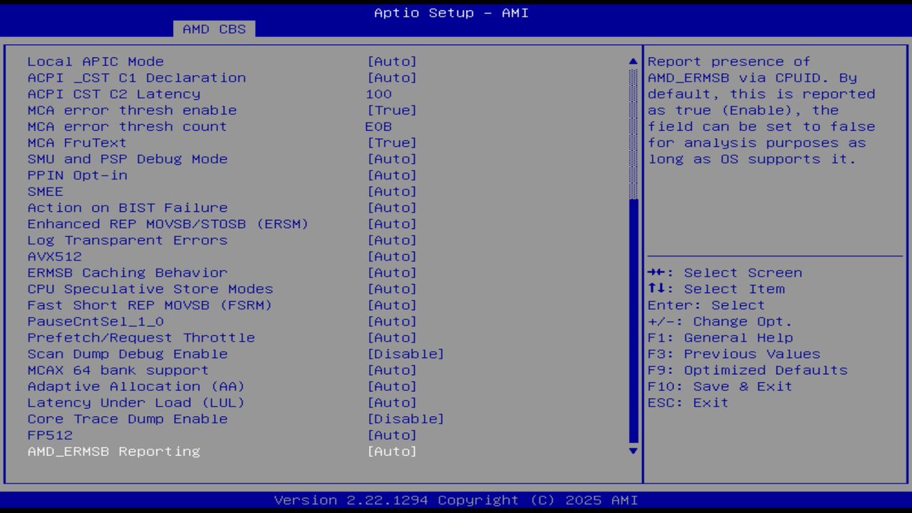Click the scrollbar up arrow

(632, 61)
